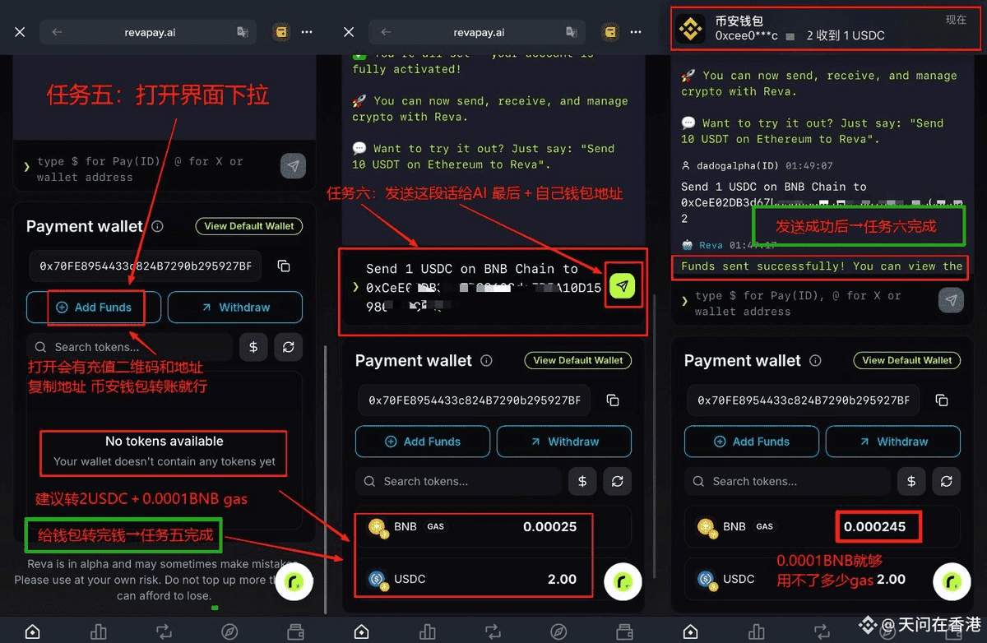
Task: Go back in the middle screenshot's browser
Action: tap(386, 33)
